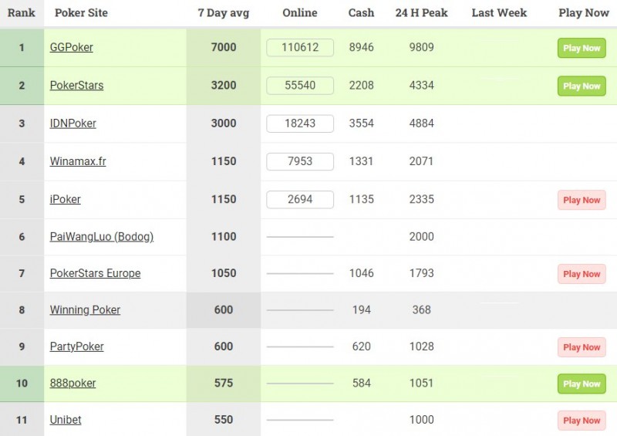Open PaiWangLuo (Bodog) link
Screen dimensions: 617x436
pos(101,237)
